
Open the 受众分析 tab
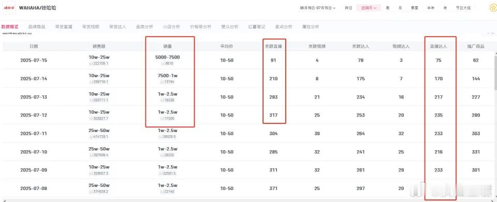(230, 27)
